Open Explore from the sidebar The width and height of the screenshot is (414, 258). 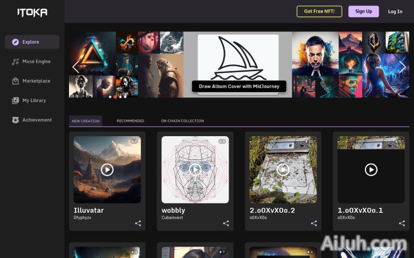pyautogui.click(x=32, y=42)
